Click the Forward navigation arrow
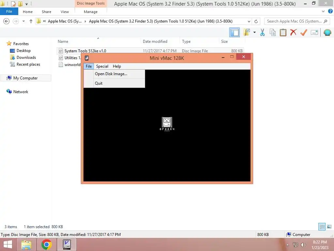 [16, 21]
